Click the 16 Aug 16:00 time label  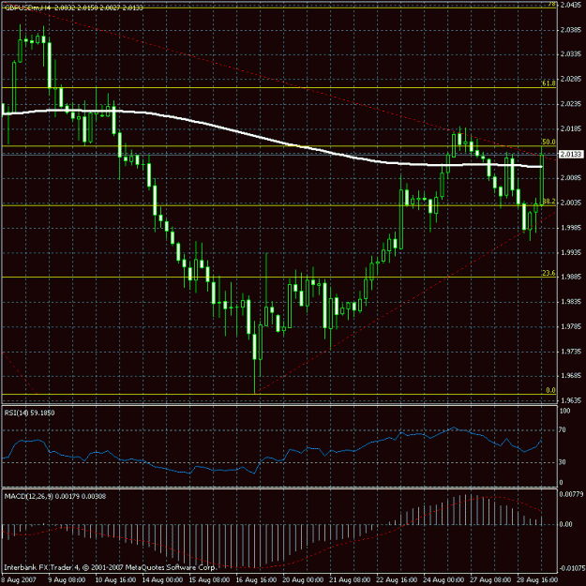pos(256,580)
